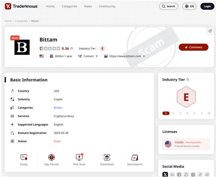The height and width of the screenshot is (177, 216).
Task: Click the Country row icon
Action: pyautogui.click(x=12, y=91)
